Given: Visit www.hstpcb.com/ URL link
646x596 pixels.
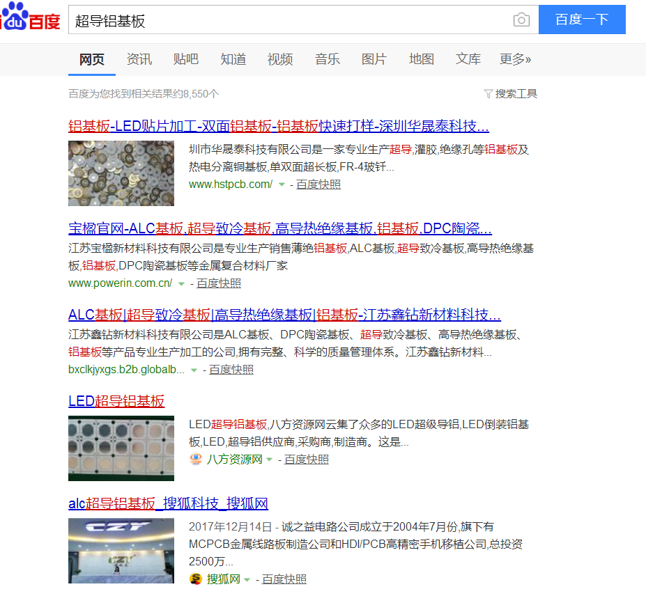Looking at the screenshot, I should [230, 184].
